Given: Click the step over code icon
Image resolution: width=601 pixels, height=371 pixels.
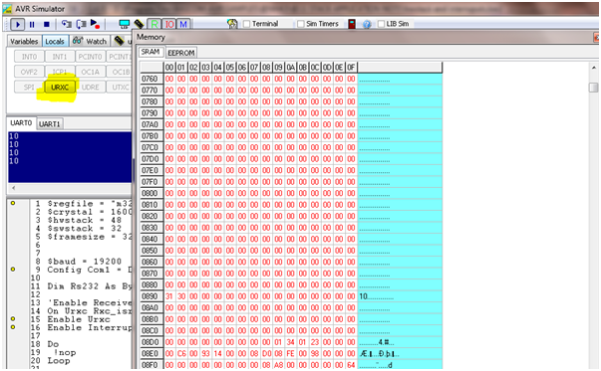Looking at the screenshot, I should click(81, 25).
